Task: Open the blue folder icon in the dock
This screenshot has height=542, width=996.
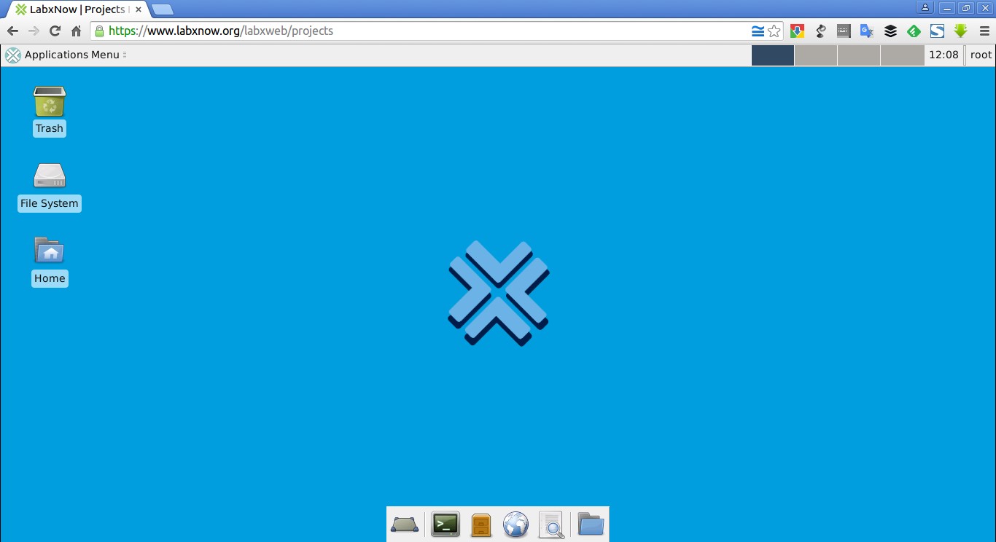Action: coord(591,524)
